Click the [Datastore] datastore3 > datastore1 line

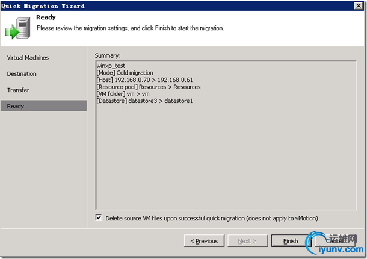(x=144, y=101)
